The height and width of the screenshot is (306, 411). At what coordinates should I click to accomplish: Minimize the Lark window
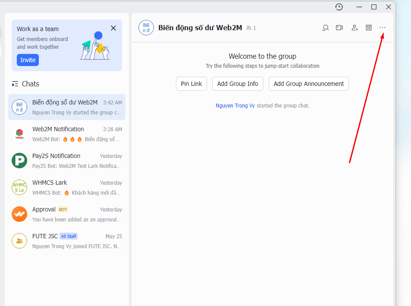click(359, 7)
